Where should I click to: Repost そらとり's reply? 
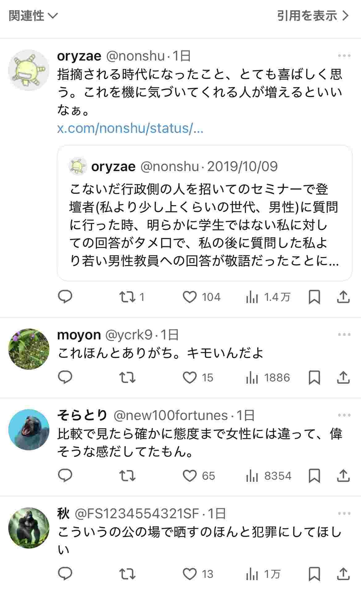127,476
